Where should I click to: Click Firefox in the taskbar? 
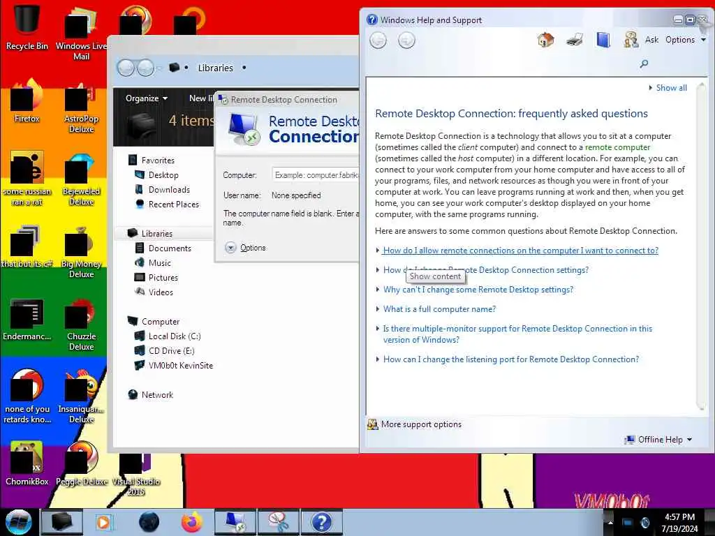pyautogui.click(x=192, y=522)
